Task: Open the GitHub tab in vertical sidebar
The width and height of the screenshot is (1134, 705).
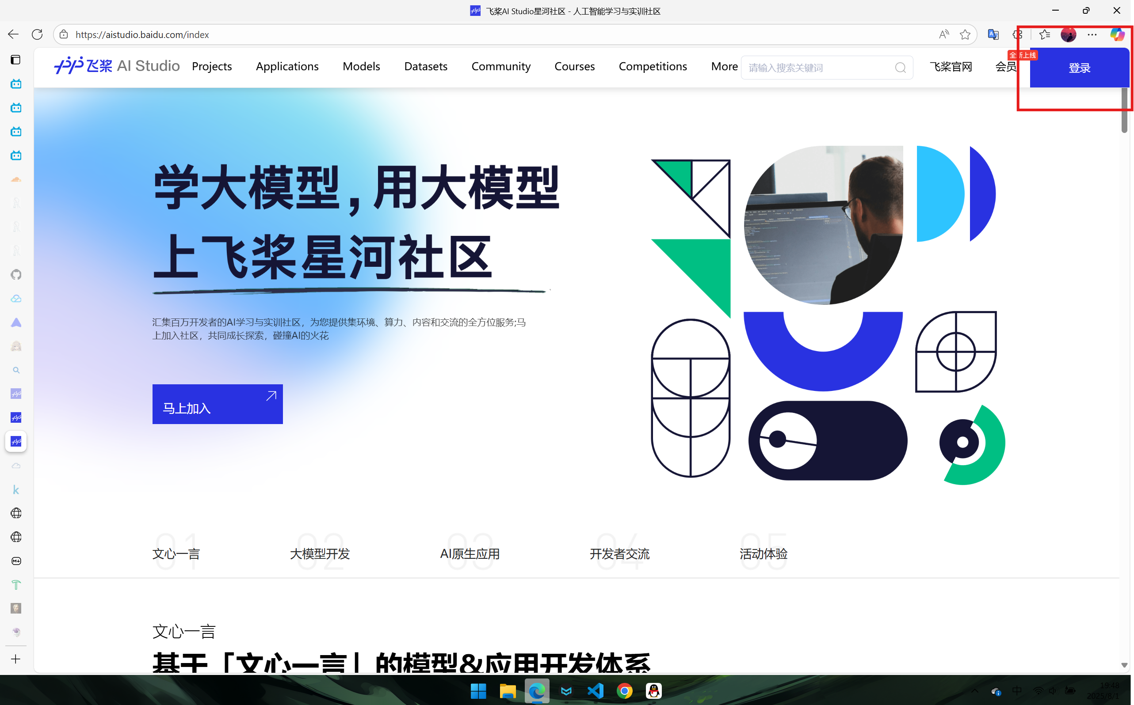Action: coord(16,275)
